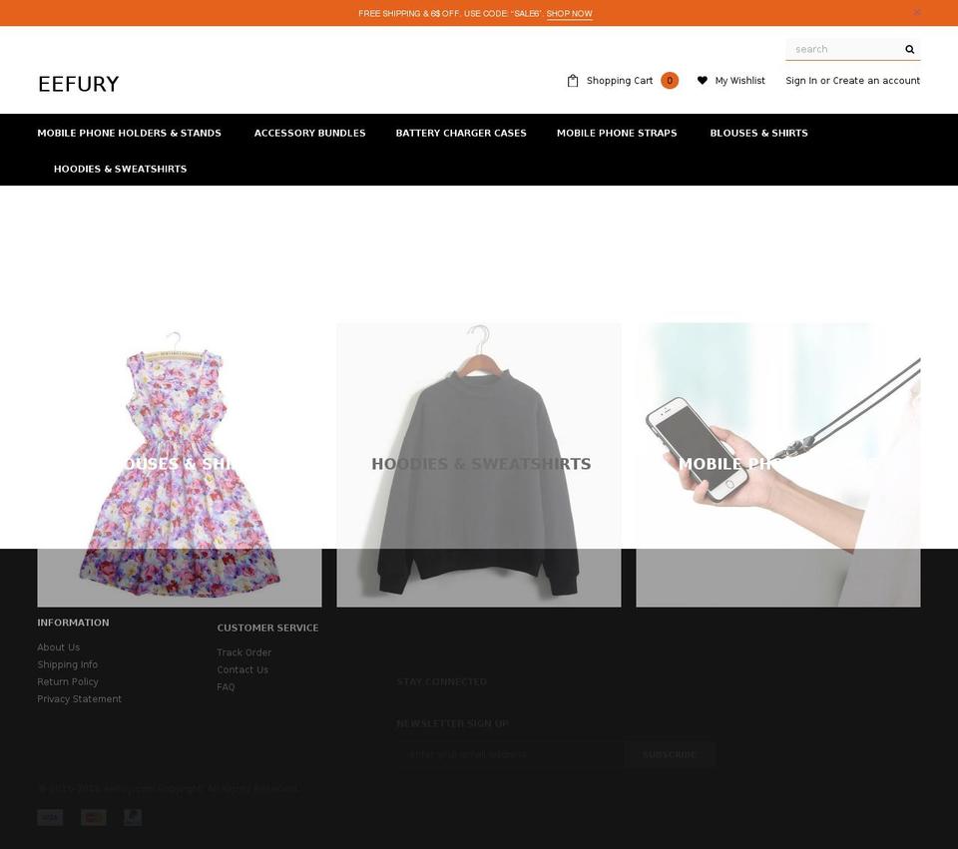Click the Visa payment icon
This screenshot has height=849, width=958.
[x=50, y=817]
